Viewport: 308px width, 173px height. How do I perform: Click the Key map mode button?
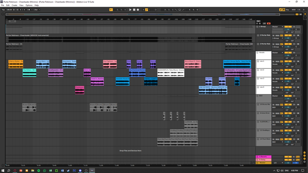pos(287,10)
